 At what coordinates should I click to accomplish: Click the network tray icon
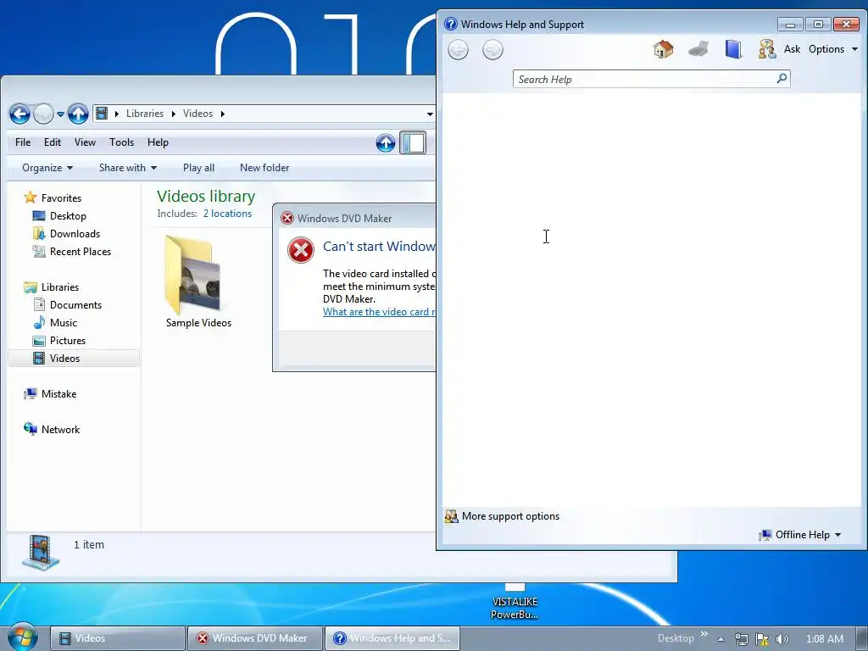pyautogui.click(x=741, y=639)
